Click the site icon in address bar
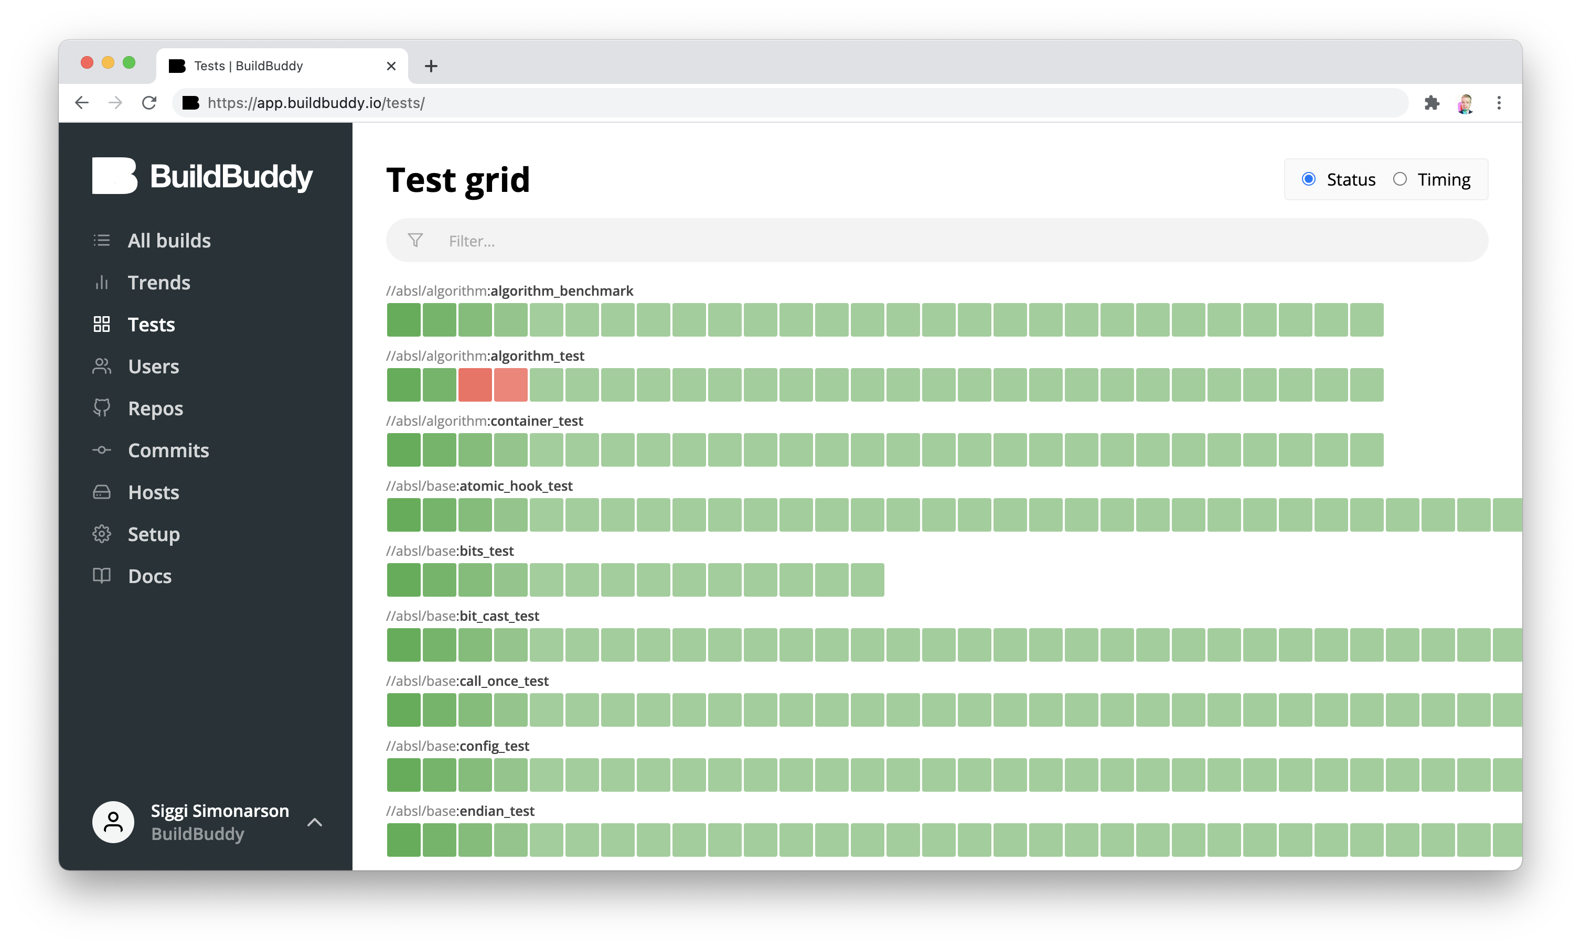This screenshot has width=1581, height=948. click(x=190, y=103)
